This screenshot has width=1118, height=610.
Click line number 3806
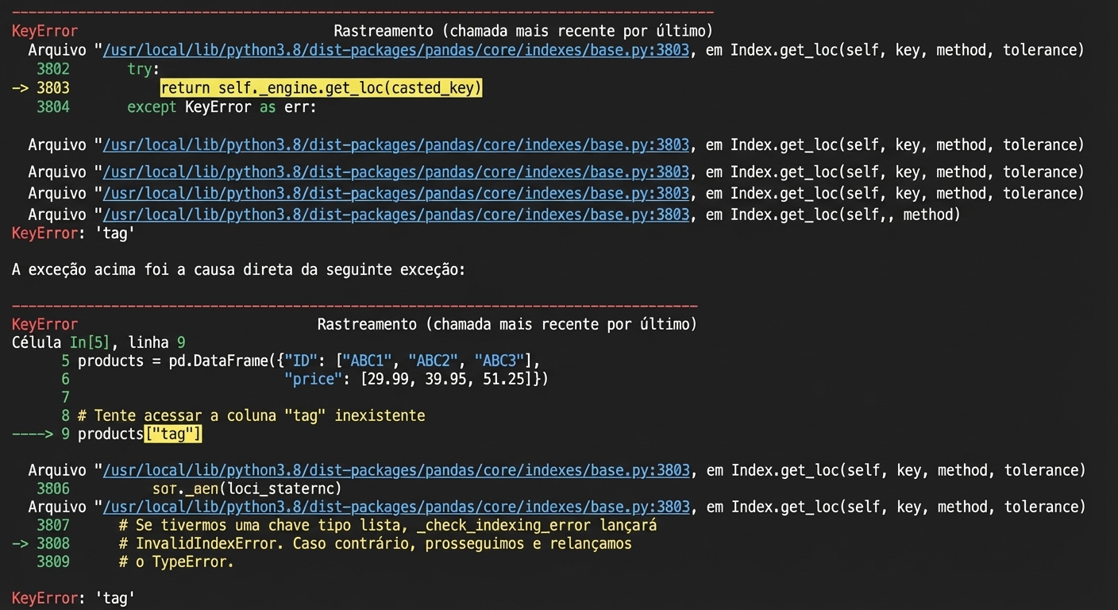coord(52,488)
